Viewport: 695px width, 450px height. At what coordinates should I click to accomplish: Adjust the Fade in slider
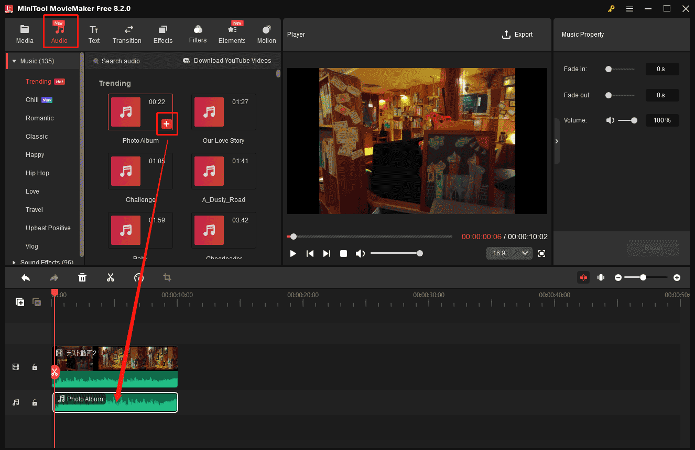point(620,69)
